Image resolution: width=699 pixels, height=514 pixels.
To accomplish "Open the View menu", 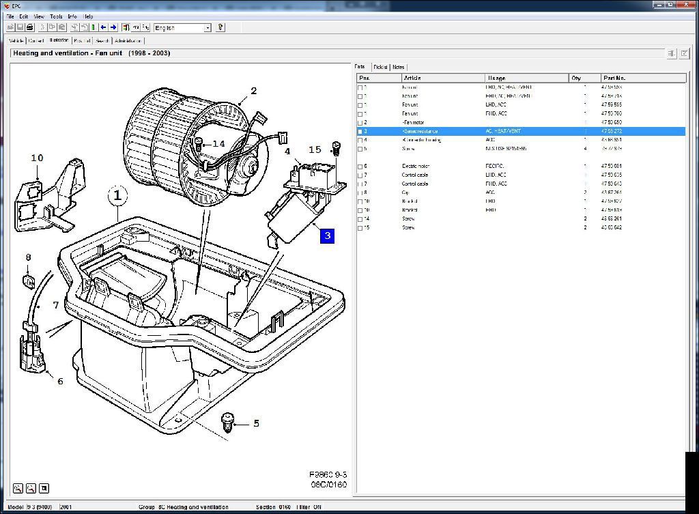I will 39,16.
